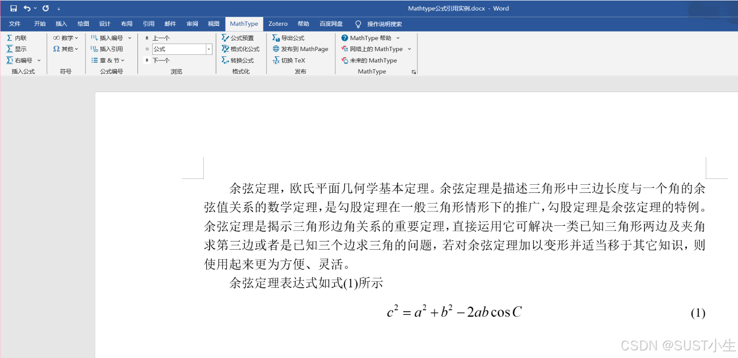The width and height of the screenshot is (738, 358).
Task: Open 公式预置 equation preferences tool
Action: click(241, 37)
